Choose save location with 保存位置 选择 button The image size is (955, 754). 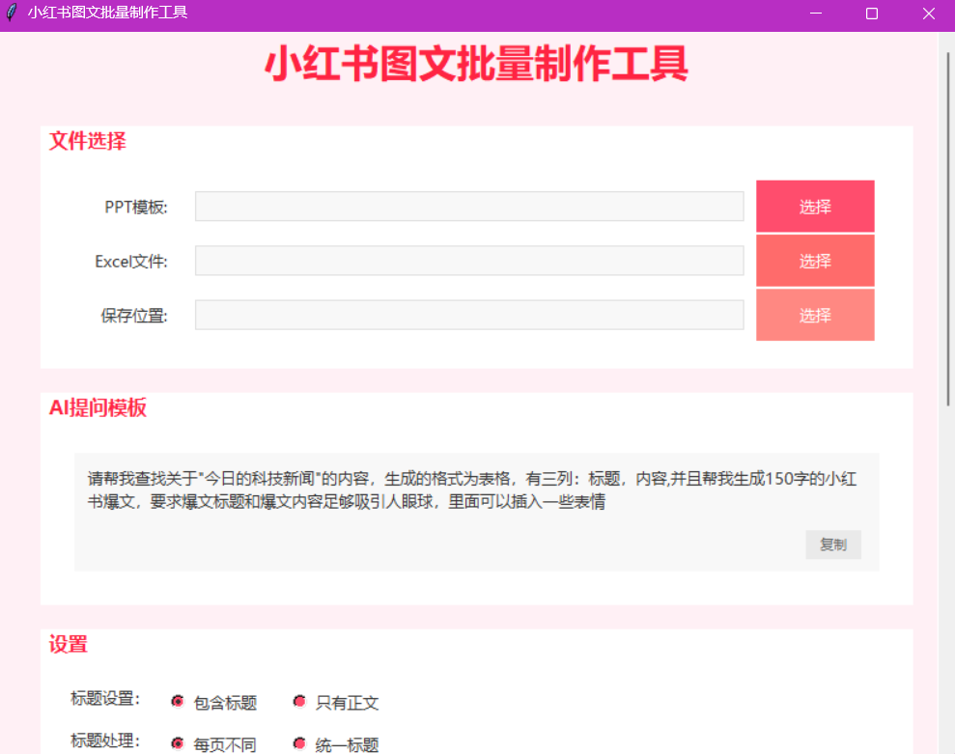[x=815, y=316]
